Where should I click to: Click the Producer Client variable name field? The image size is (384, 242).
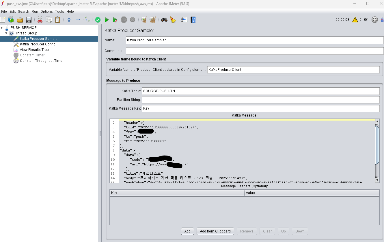point(293,70)
